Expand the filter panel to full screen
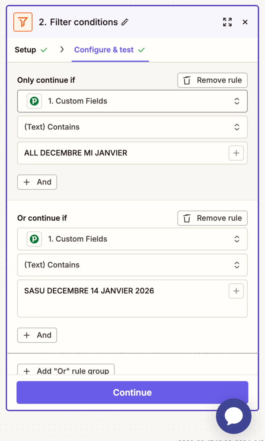Viewport: 265px width, 441px height. [x=227, y=22]
